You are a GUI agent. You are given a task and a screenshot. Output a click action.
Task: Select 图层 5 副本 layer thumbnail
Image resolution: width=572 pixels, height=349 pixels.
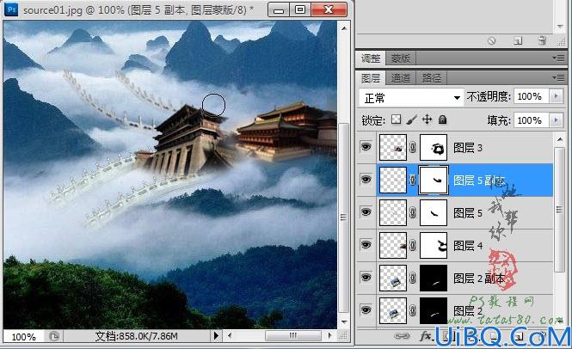[x=393, y=180]
